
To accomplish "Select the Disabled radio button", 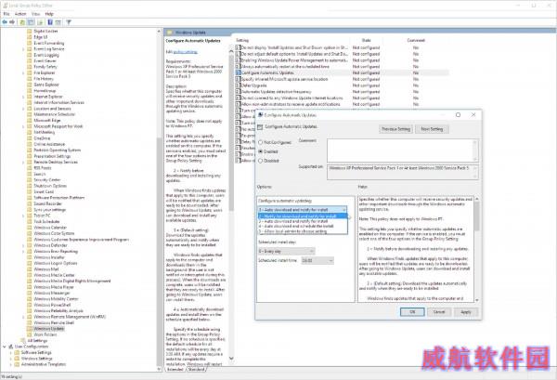I will coord(260,161).
